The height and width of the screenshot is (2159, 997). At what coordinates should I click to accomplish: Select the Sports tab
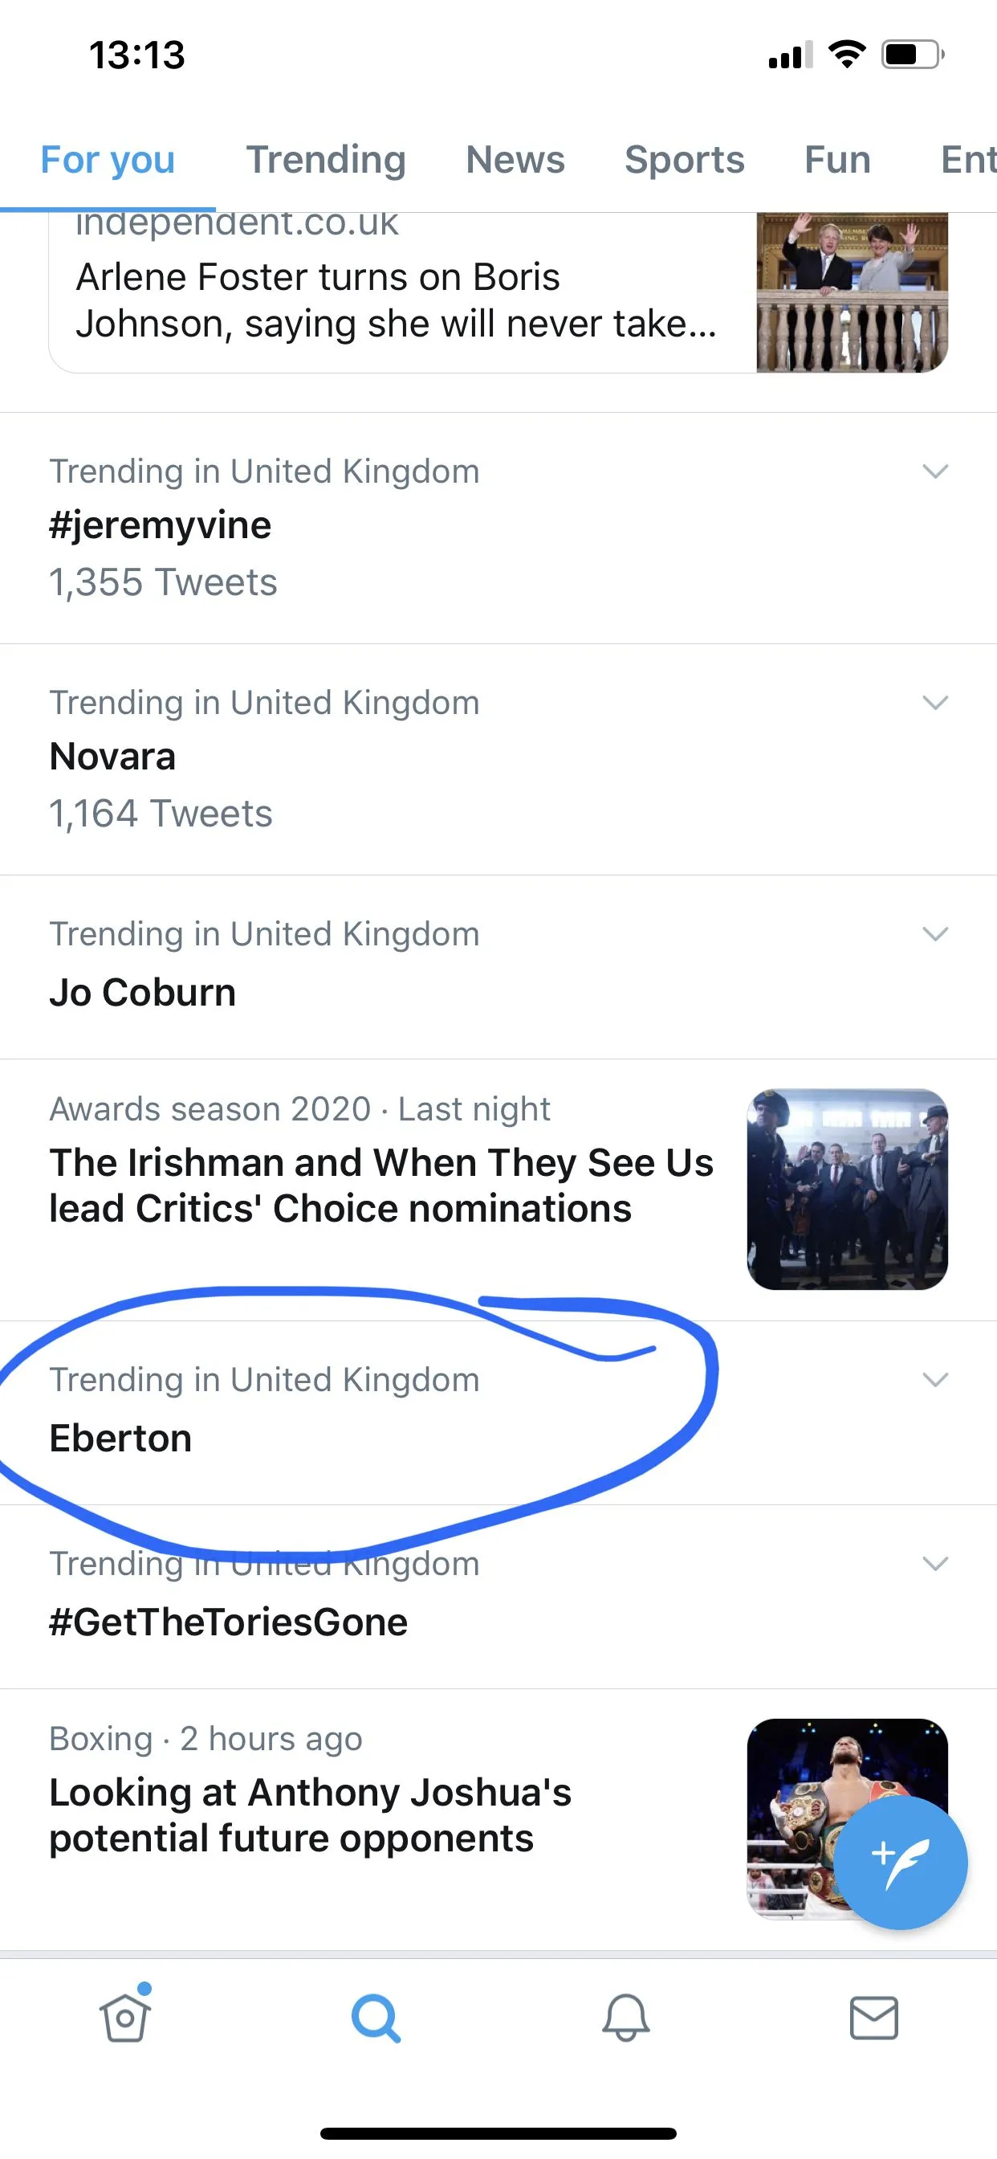click(684, 159)
